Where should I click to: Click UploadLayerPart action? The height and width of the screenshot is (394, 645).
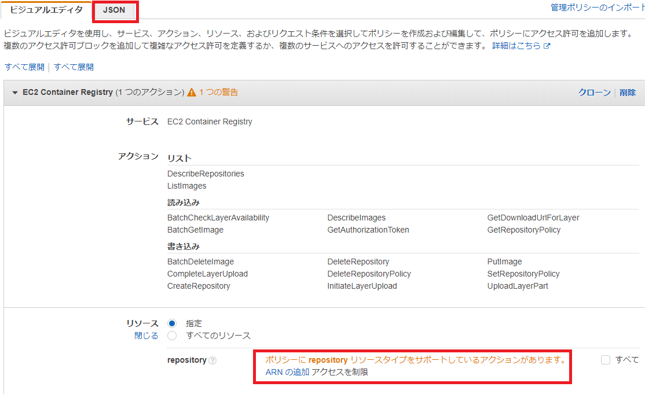pos(518,286)
